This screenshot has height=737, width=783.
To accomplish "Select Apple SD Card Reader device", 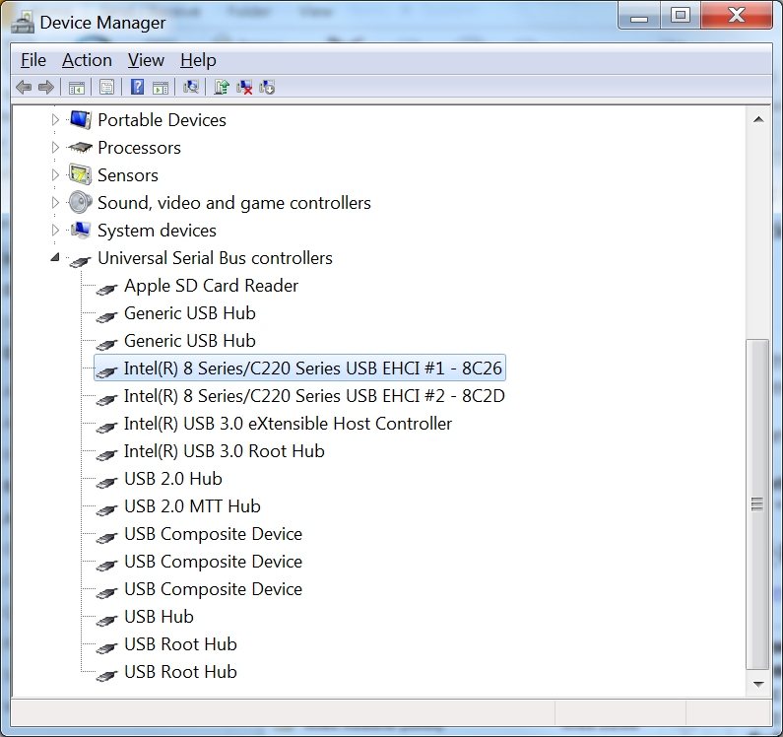I will 211,286.
